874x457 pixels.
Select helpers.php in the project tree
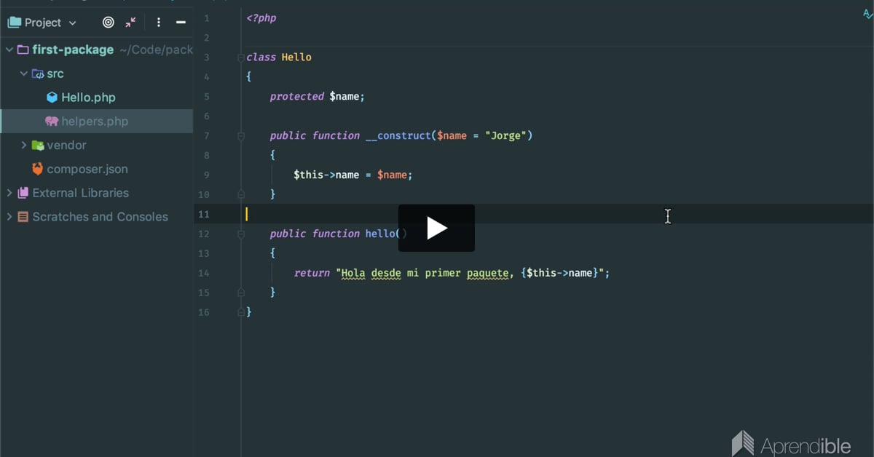95,122
